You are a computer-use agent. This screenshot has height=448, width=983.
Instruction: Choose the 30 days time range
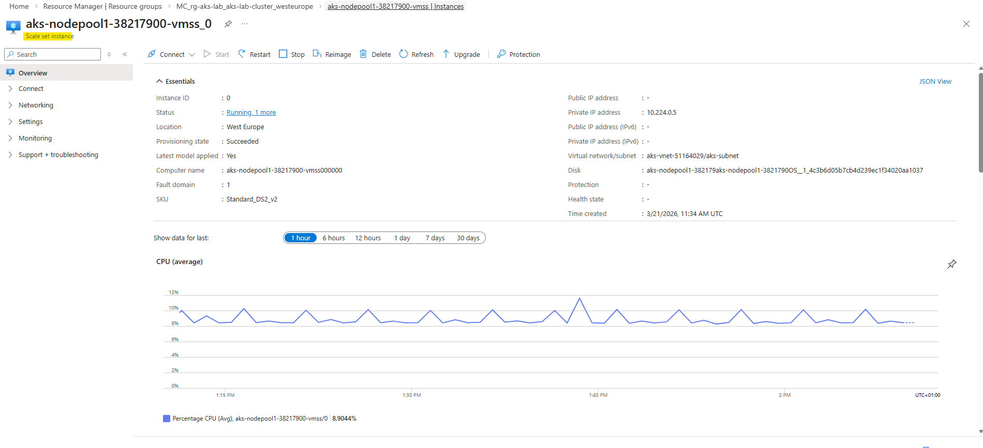click(468, 238)
